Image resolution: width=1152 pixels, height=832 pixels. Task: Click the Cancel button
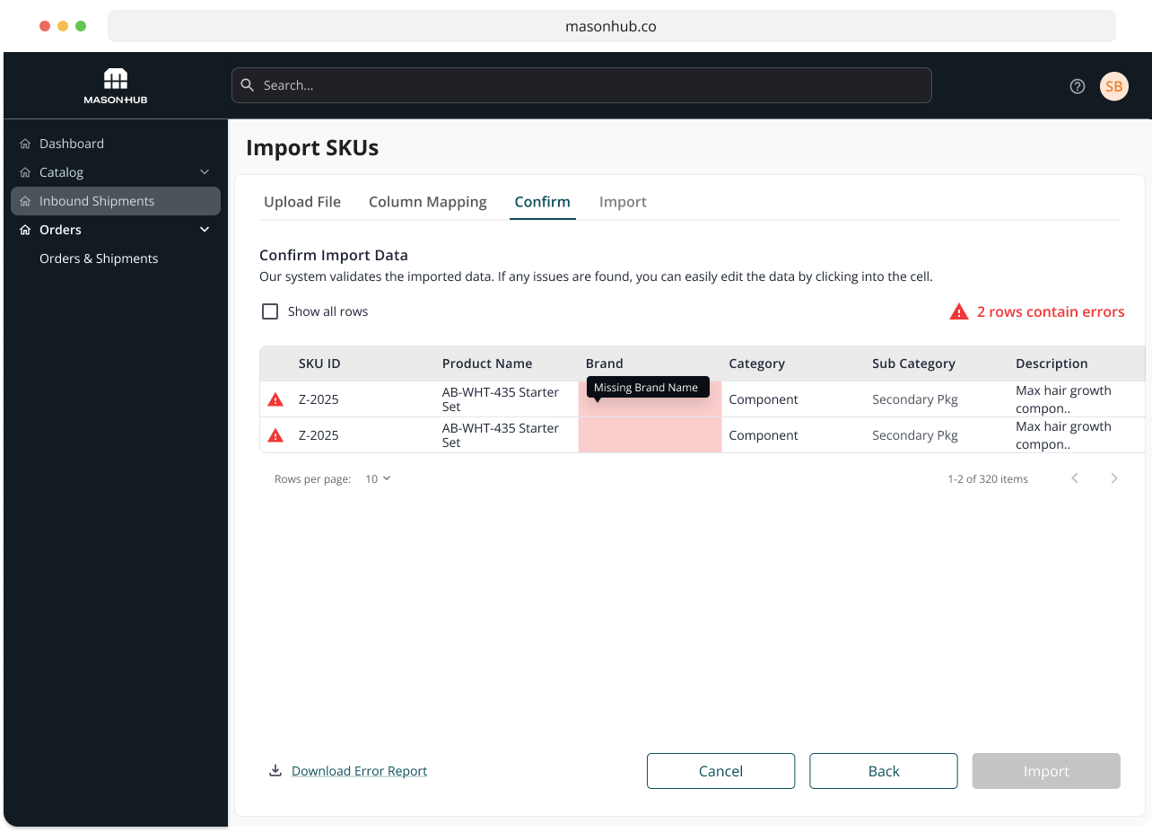pos(721,771)
